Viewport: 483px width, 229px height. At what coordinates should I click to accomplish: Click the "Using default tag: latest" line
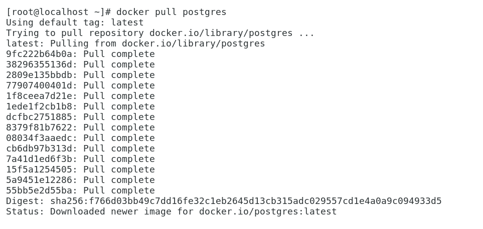click(x=75, y=22)
